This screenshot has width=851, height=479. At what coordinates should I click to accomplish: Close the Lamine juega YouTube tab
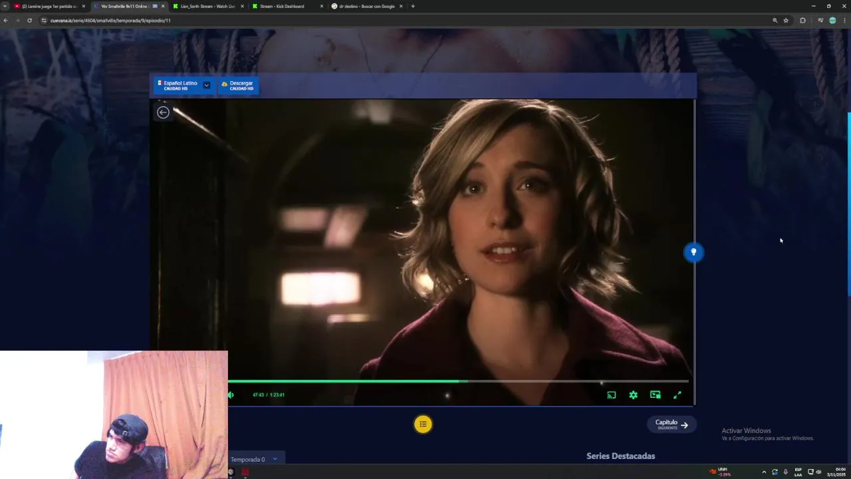[x=83, y=6]
